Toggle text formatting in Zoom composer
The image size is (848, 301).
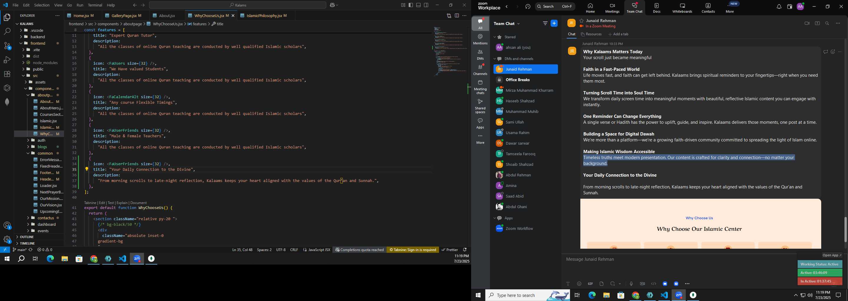568,284
